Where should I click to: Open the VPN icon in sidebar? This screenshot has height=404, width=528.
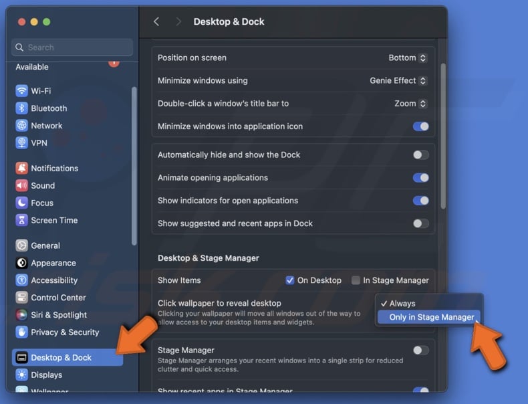21,143
